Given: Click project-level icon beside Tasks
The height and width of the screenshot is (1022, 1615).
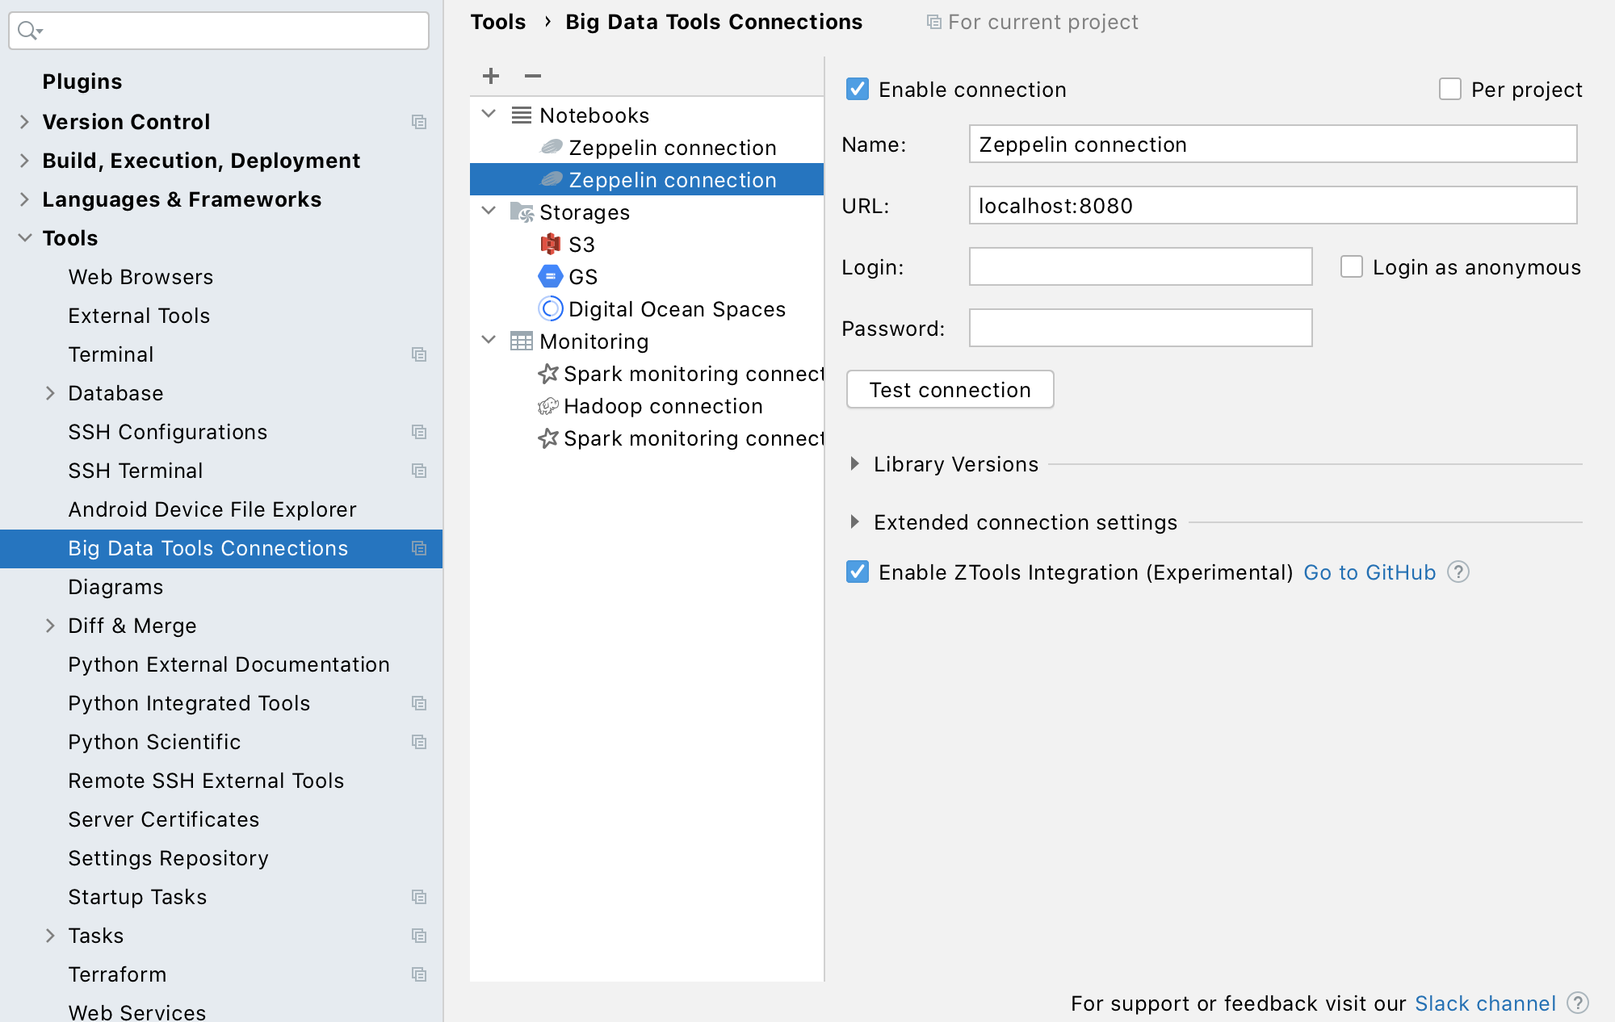Looking at the screenshot, I should tap(419, 936).
